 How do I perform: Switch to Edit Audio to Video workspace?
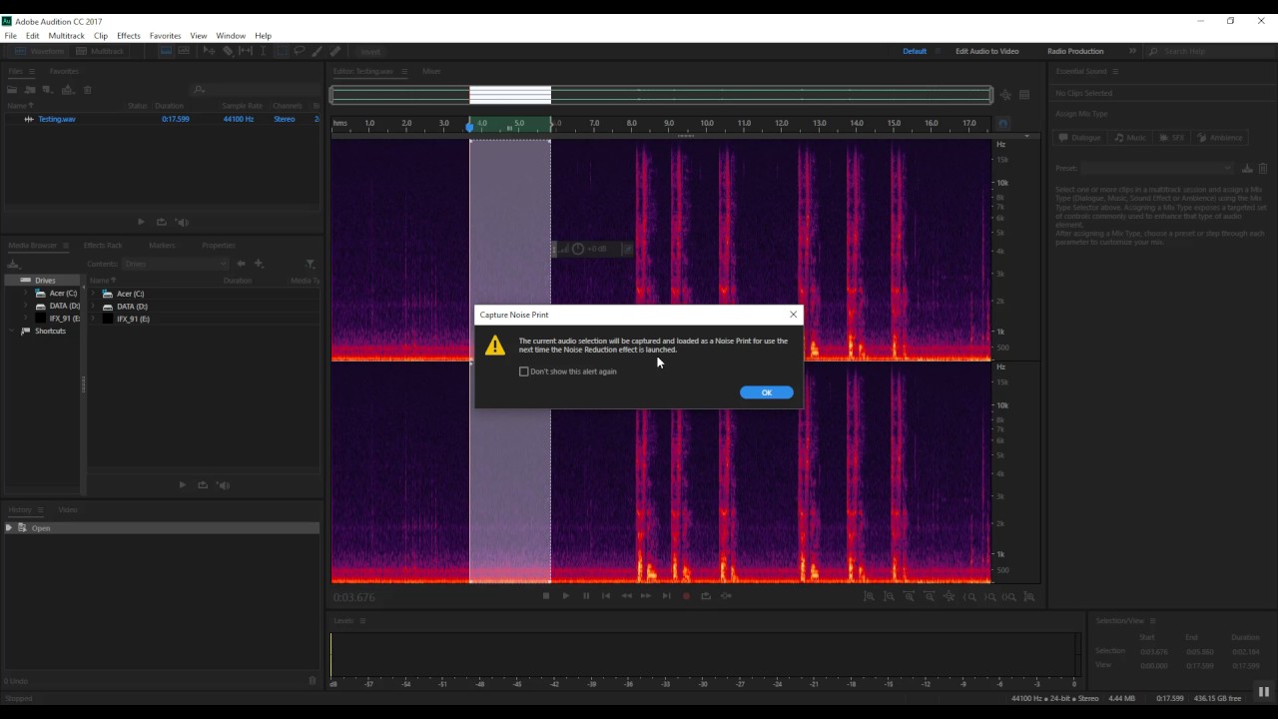pos(987,51)
